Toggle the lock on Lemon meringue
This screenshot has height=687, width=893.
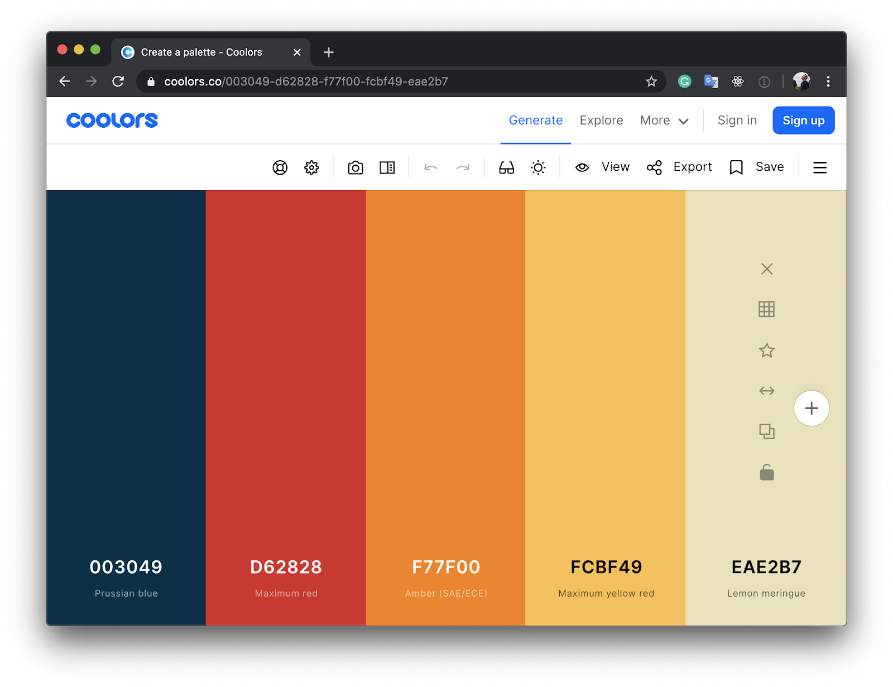767,473
